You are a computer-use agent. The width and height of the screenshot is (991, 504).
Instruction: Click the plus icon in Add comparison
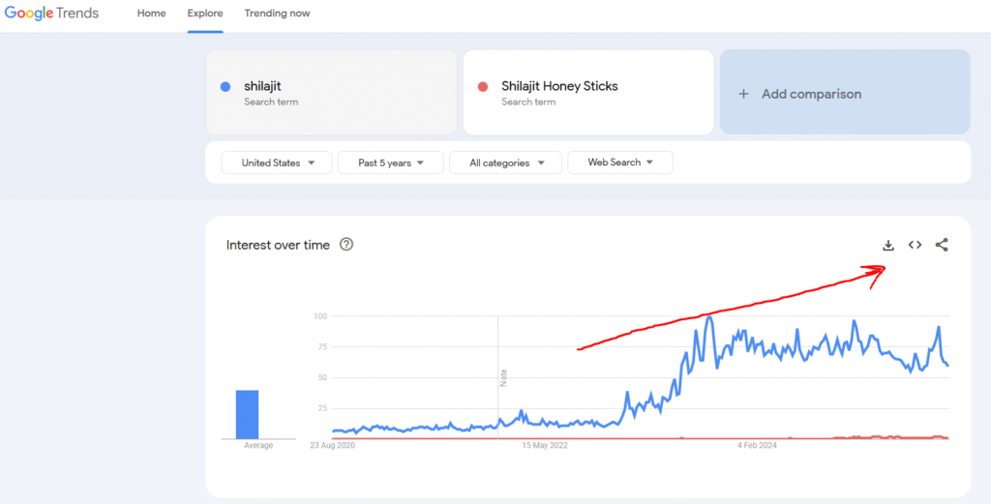[x=744, y=94]
